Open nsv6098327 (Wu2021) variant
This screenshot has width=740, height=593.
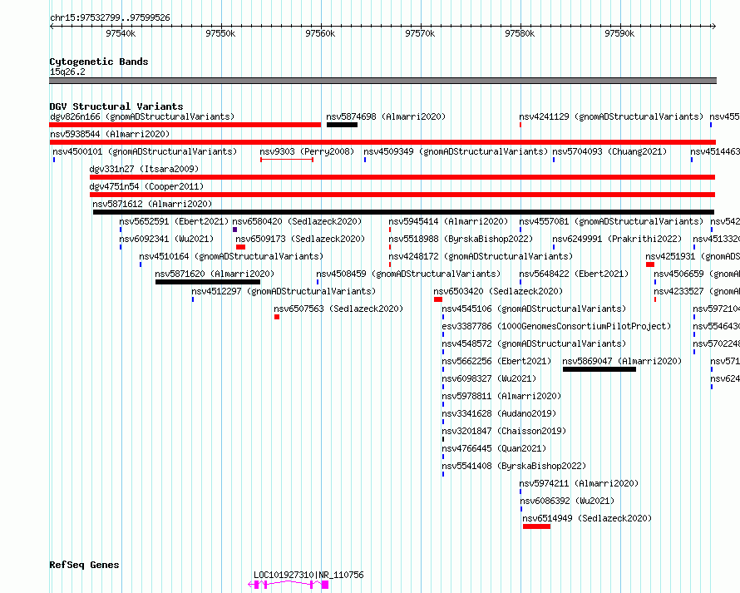pos(489,378)
